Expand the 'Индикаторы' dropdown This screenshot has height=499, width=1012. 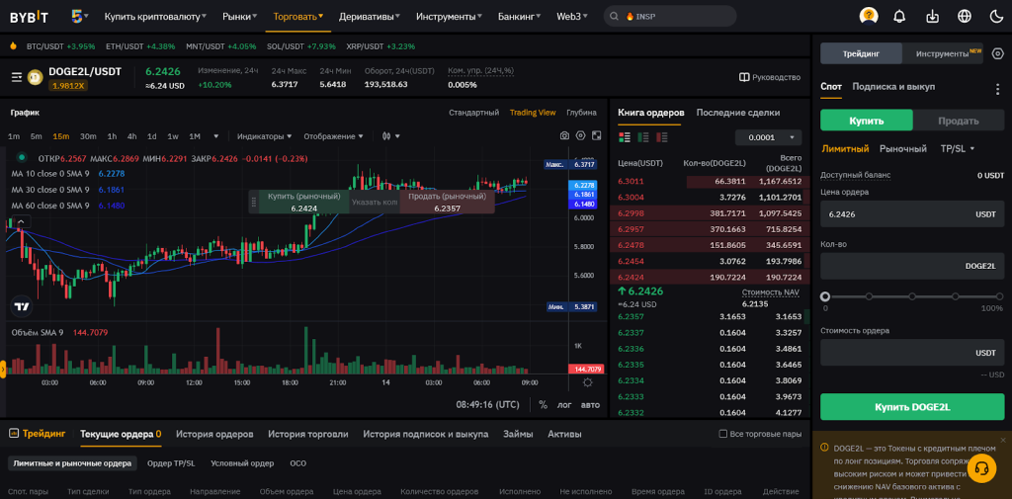[x=266, y=136]
